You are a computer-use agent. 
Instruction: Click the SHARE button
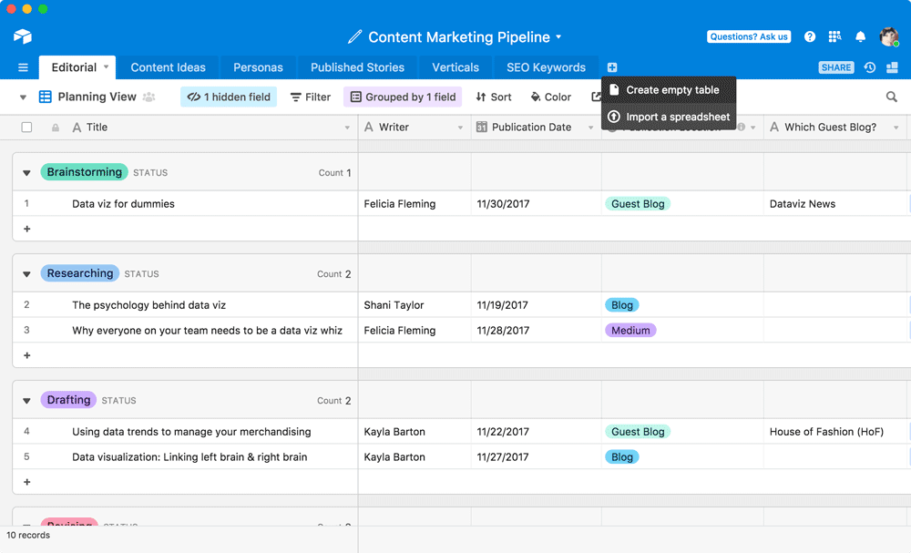pyautogui.click(x=835, y=67)
